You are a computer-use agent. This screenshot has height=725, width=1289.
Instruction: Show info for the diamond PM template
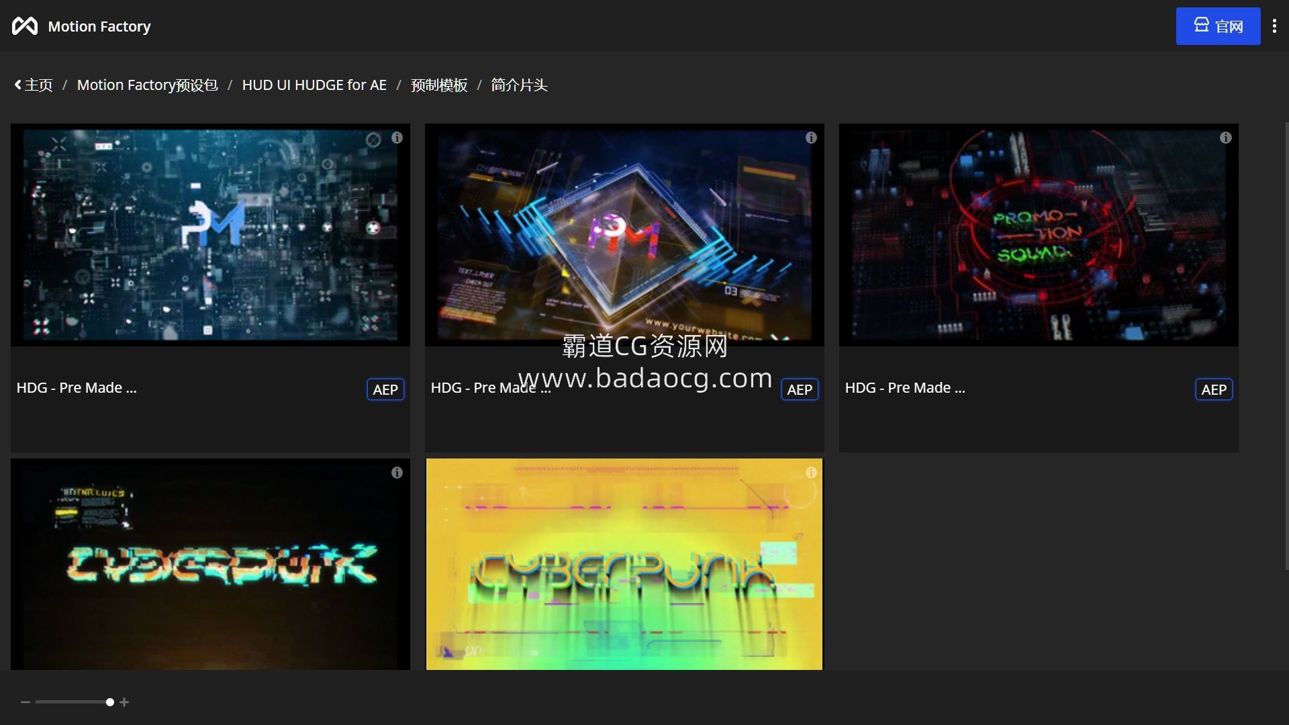point(811,138)
